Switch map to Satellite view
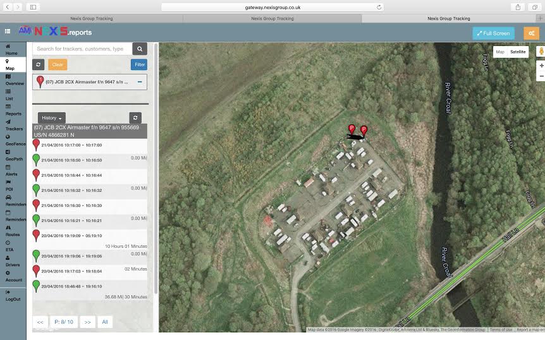545x340 pixels. pos(518,52)
